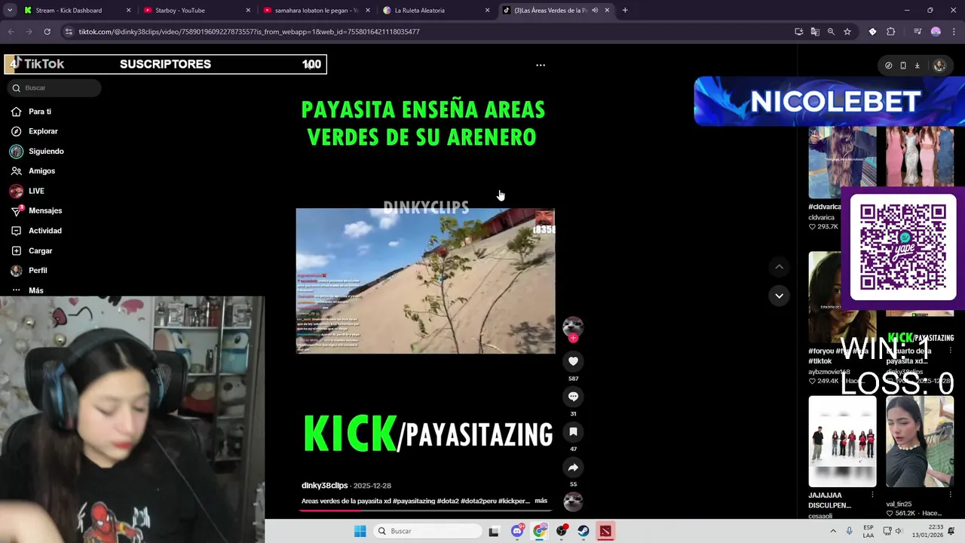Bookmark this page with the star
Image resolution: width=965 pixels, height=543 pixels.
(847, 32)
